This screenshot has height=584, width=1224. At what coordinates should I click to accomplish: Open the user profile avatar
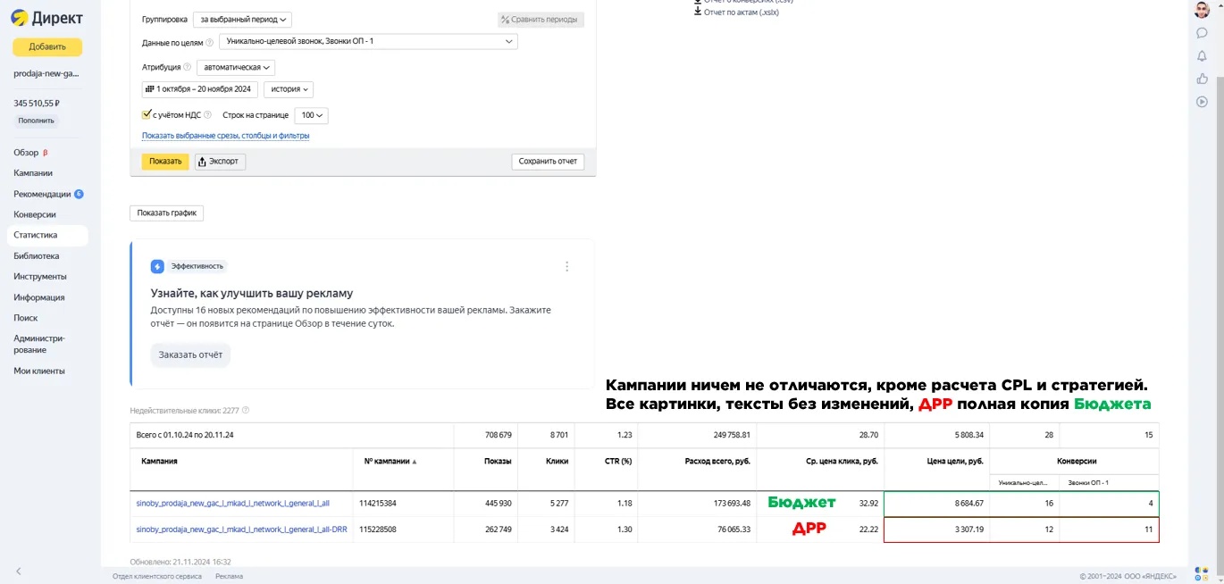click(1202, 10)
